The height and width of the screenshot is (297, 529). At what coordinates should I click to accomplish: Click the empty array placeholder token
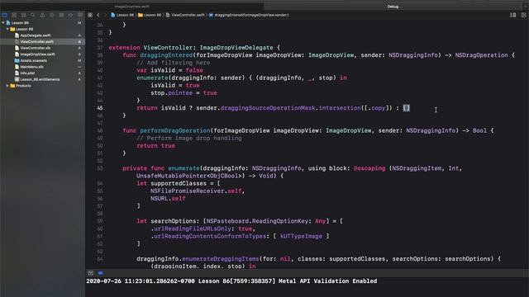tap(406, 108)
